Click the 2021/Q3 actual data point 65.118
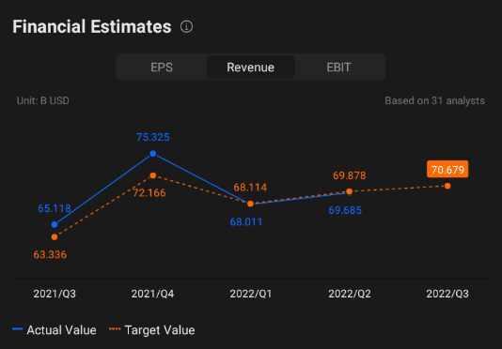The width and height of the screenshot is (502, 349). coord(55,224)
